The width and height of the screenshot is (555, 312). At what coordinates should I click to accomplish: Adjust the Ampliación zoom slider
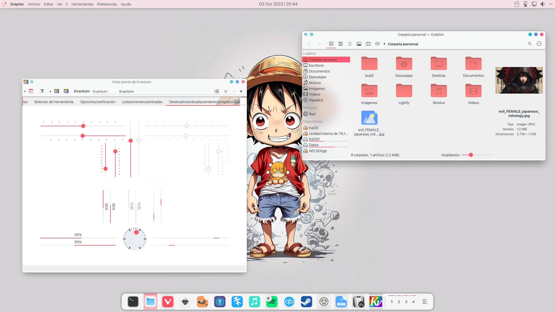[x=476, y=155]
